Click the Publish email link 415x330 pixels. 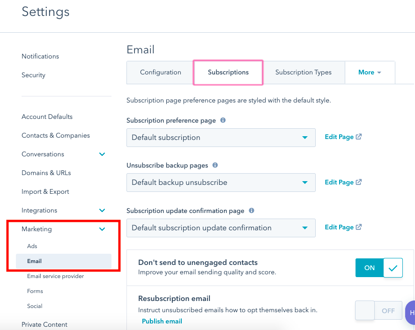click(162, 321)
